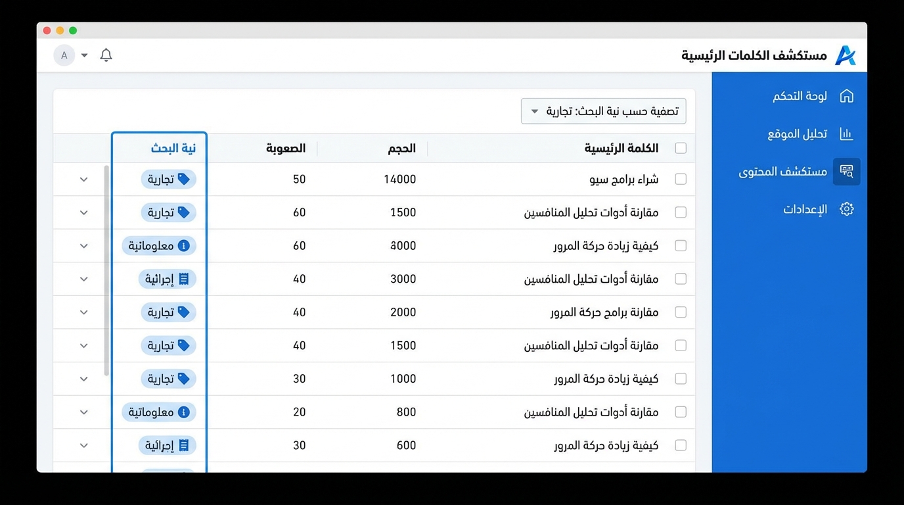This screenshot has height=505, width=904.
Task: Select the site analysis chart icon
Action: point(847,133)
